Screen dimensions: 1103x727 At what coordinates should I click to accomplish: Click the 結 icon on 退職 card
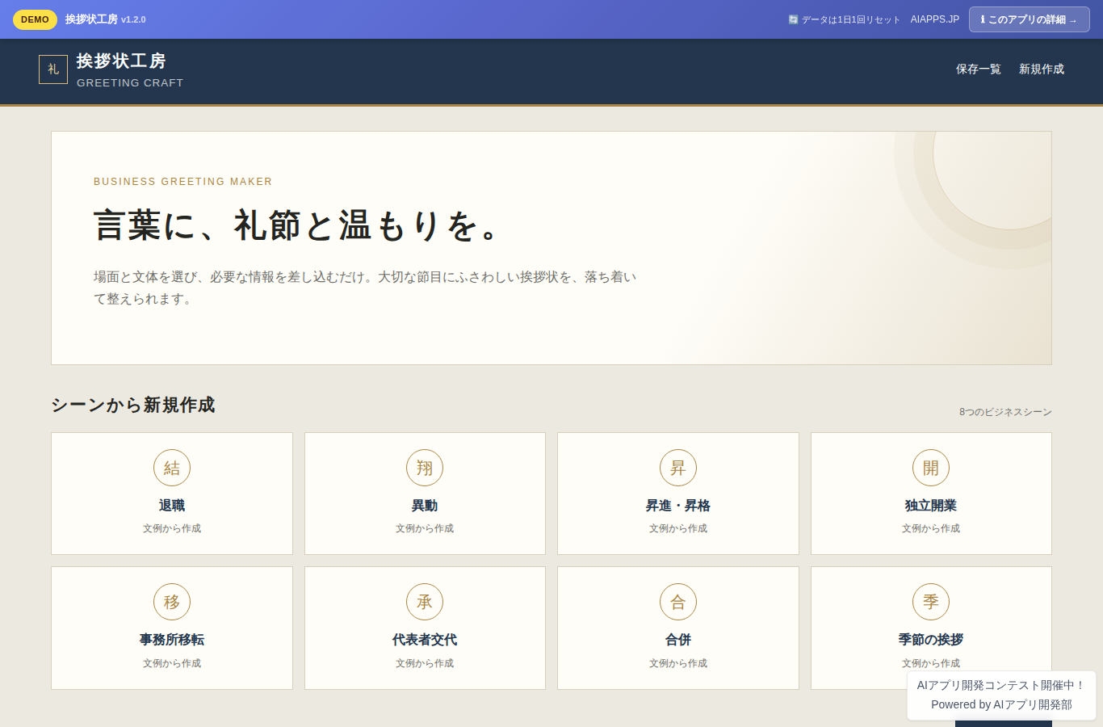[172, 468]
